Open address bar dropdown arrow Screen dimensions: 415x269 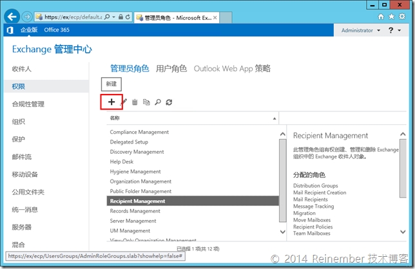pyautogui.click(x=114, y=17)
